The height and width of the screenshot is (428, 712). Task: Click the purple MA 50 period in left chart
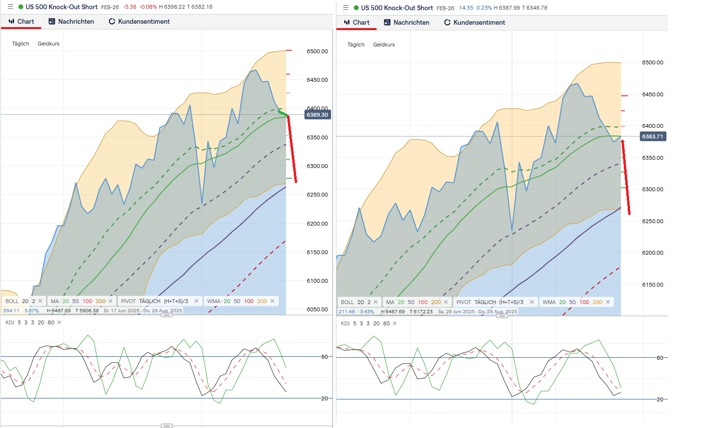[x=76, y=301]
